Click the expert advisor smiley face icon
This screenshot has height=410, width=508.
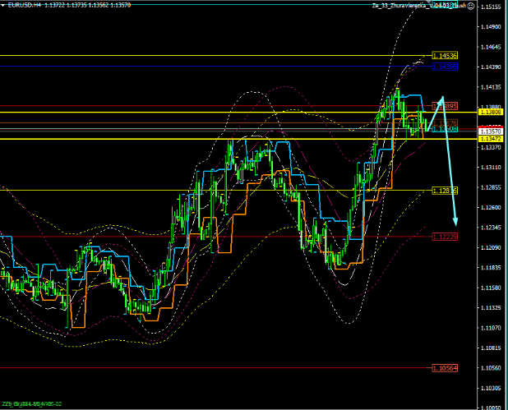(x=459, y=6)
